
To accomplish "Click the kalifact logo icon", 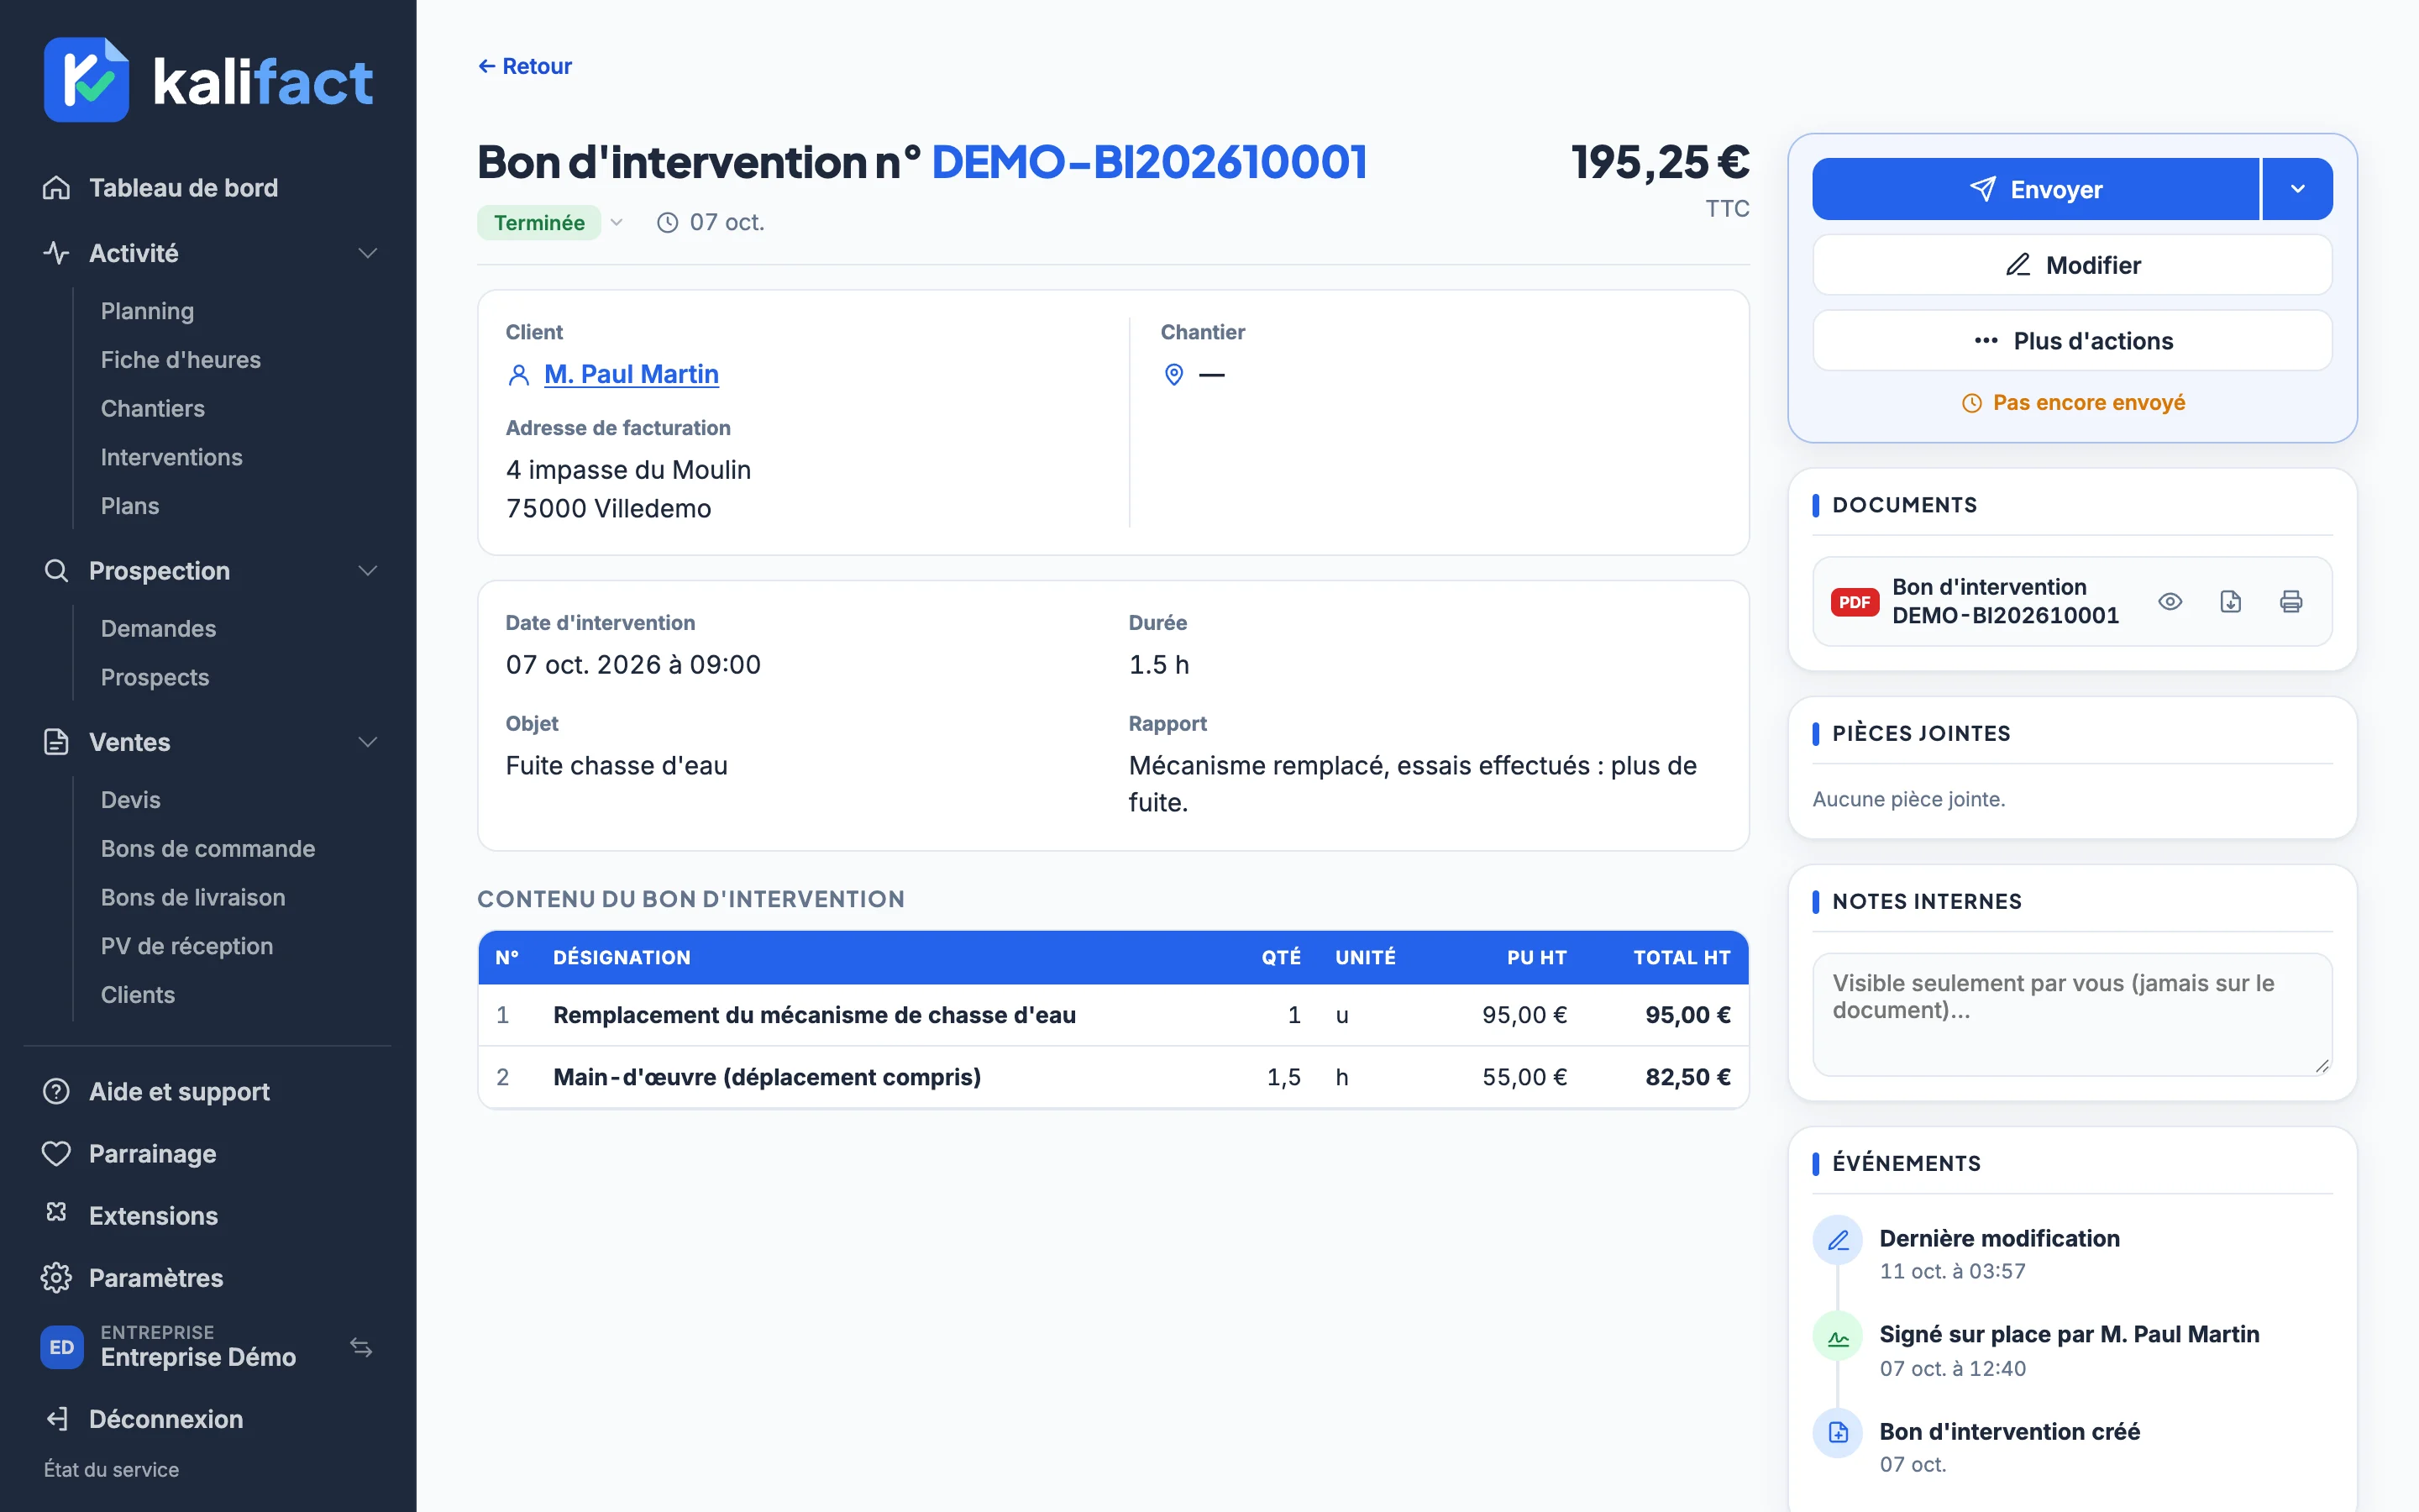I will [x=86, y=80].
